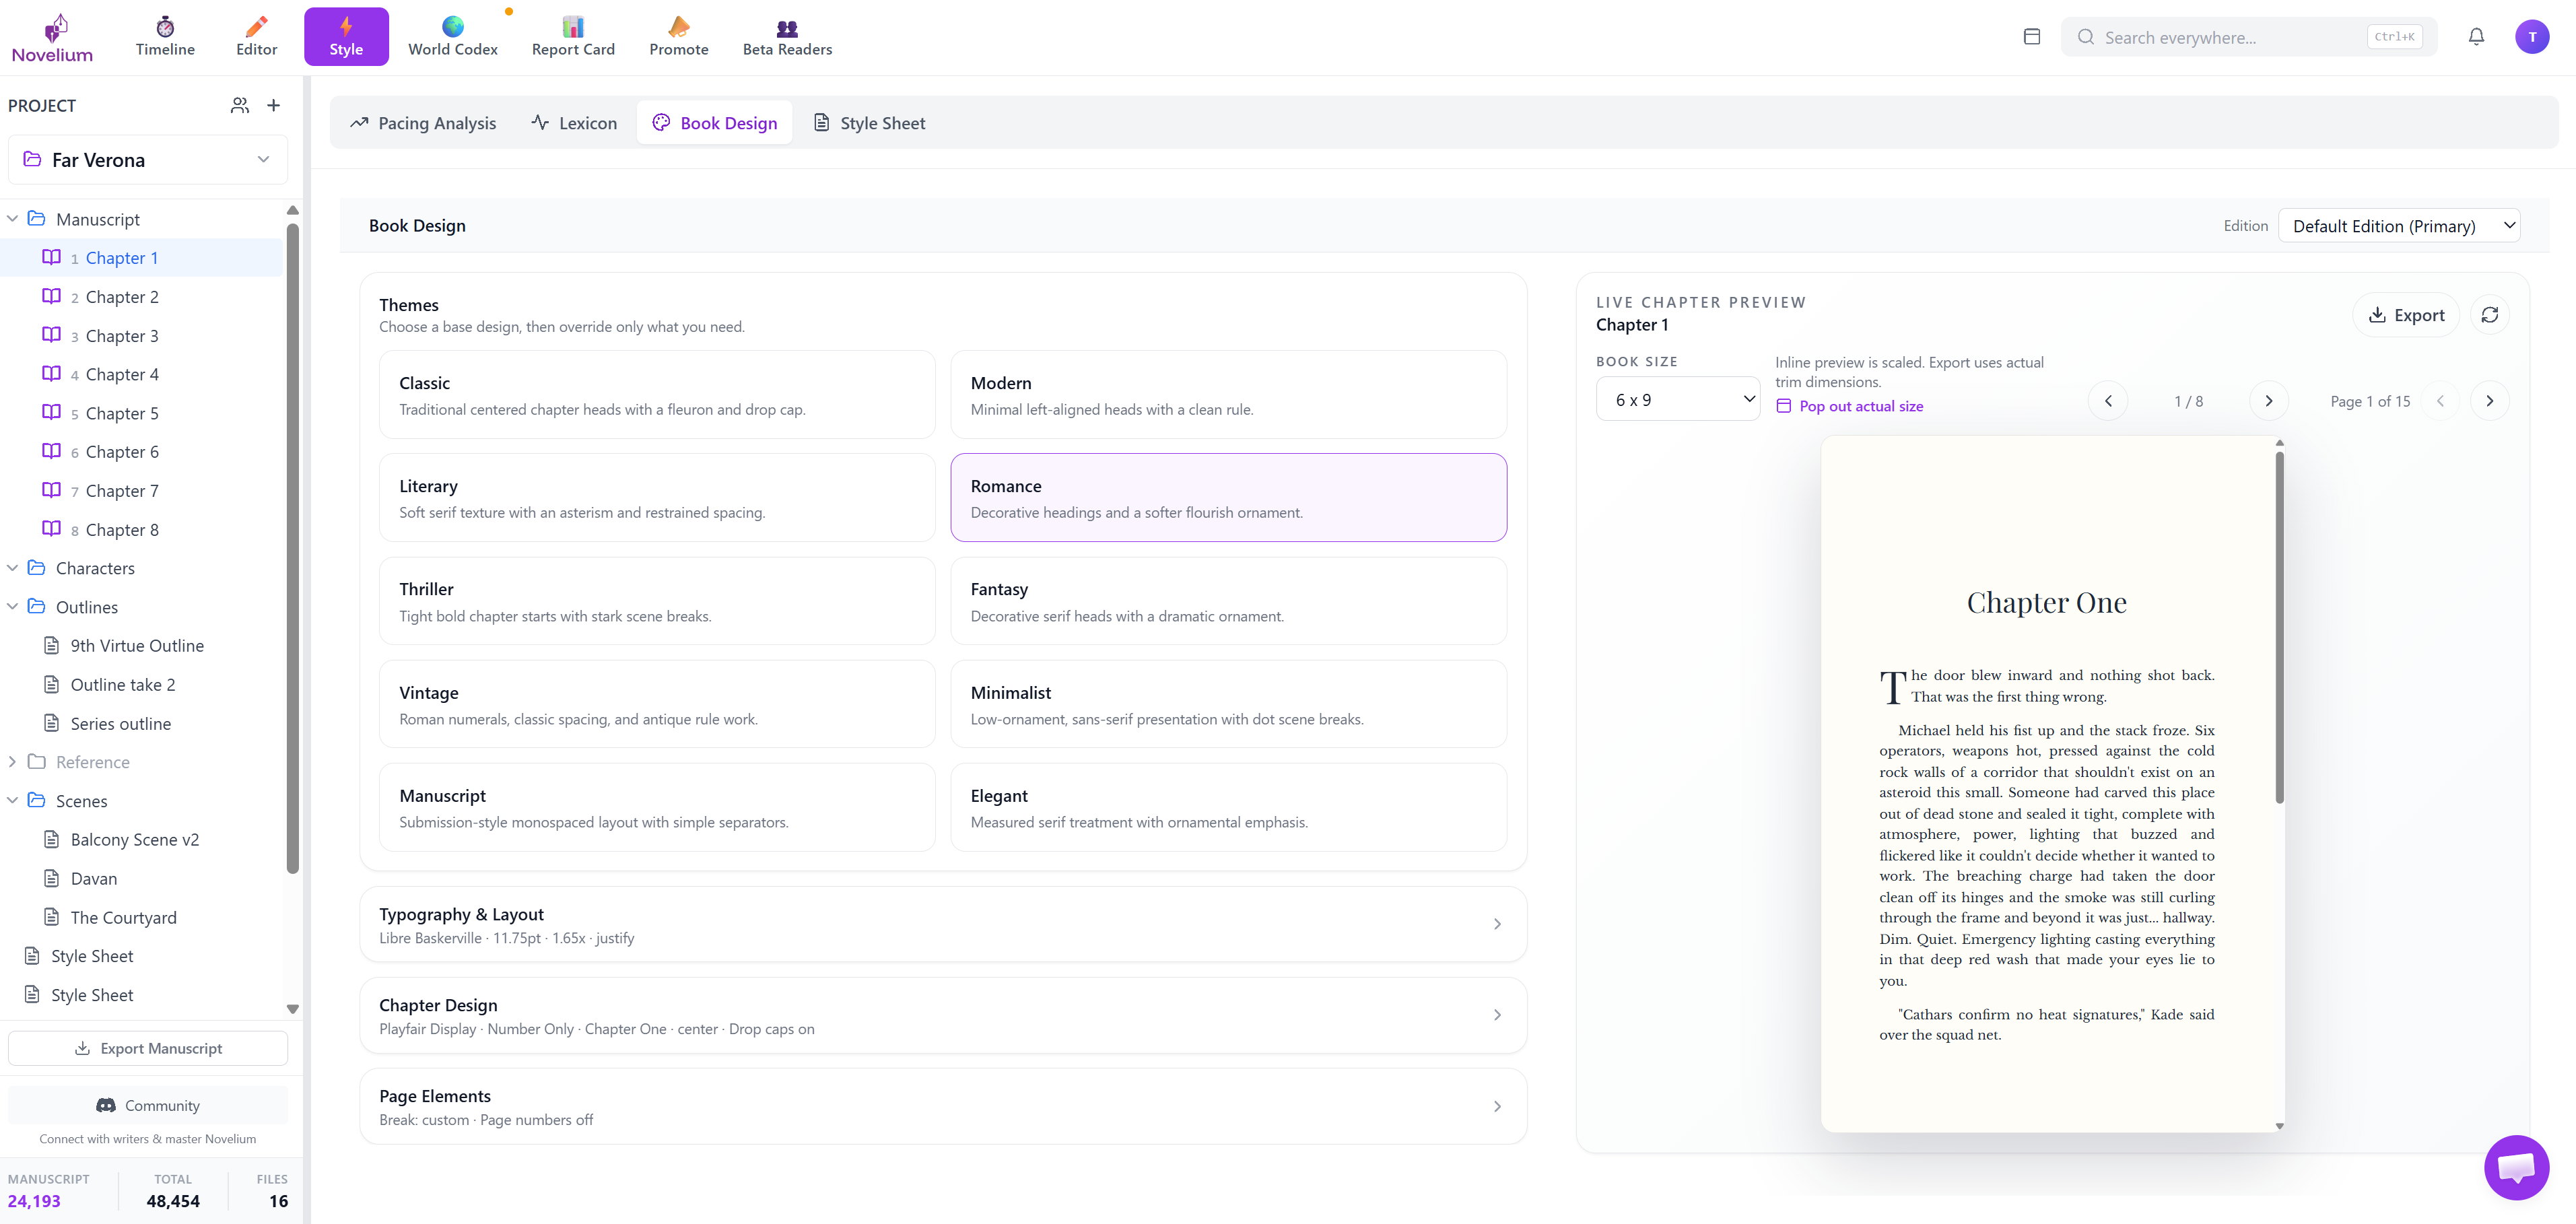
Task: Open the Timeline view
Action: point(165,36)
